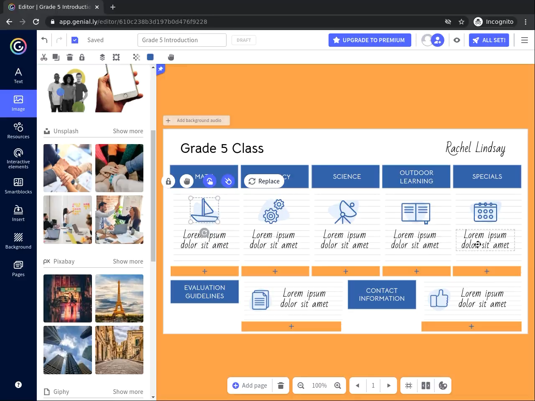Click the DRAFT status badge
The image size is (535, 401).
[x=244, y=40]
